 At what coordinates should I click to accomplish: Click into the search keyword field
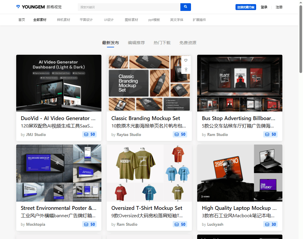(x=129, y=7)
